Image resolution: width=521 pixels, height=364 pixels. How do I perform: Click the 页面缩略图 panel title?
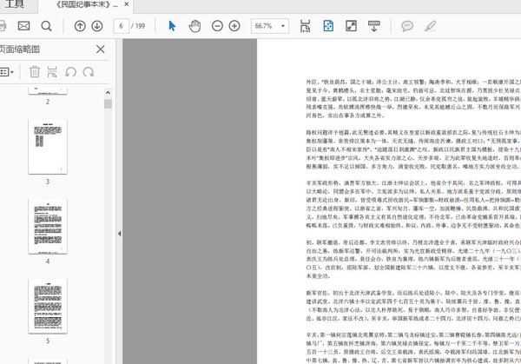(20, 50)
